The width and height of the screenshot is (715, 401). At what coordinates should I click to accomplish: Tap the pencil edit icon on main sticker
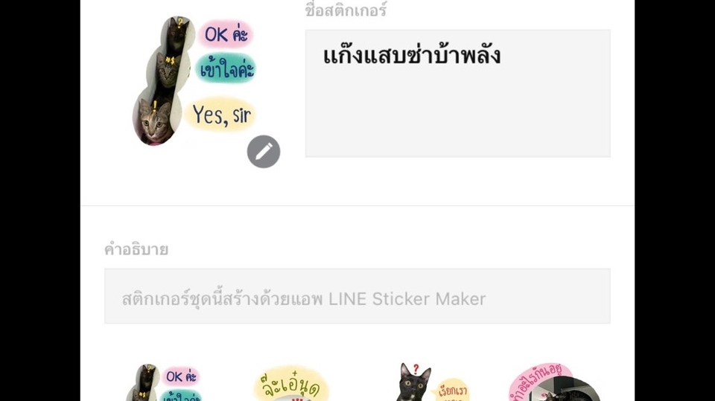pos(264,152)
